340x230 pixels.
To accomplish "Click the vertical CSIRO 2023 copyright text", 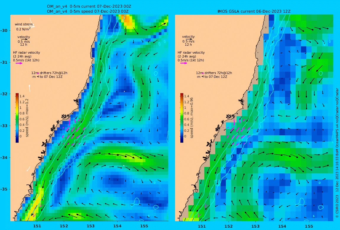I will tap(337, 153).
